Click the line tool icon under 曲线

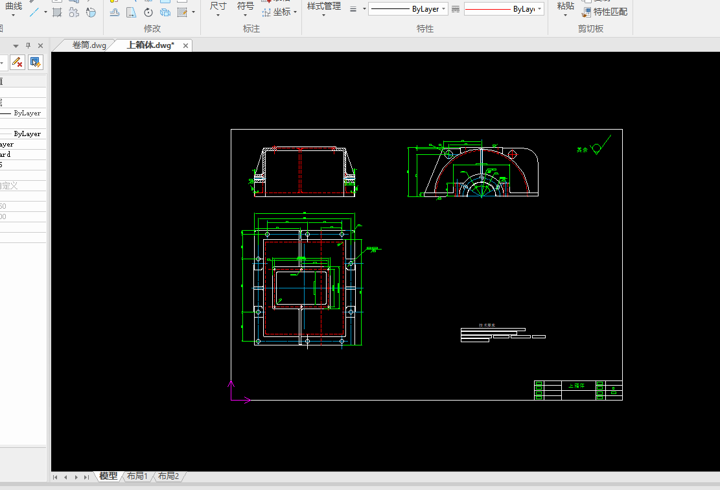tap(35, 12)
